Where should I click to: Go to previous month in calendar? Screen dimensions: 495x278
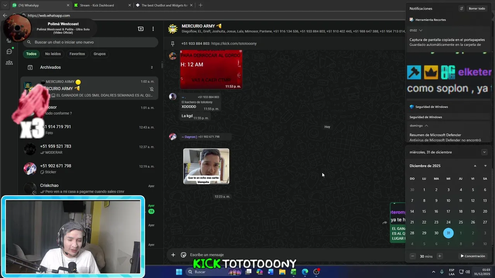[475, 166]
